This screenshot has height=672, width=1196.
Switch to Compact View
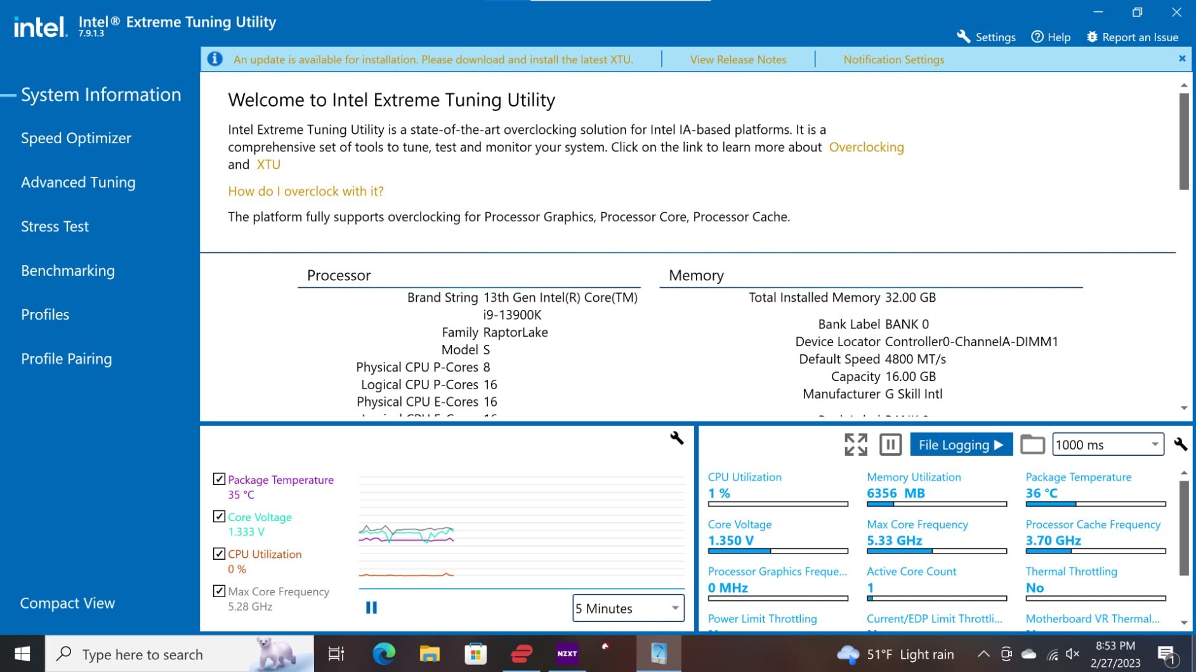(67, 603)
